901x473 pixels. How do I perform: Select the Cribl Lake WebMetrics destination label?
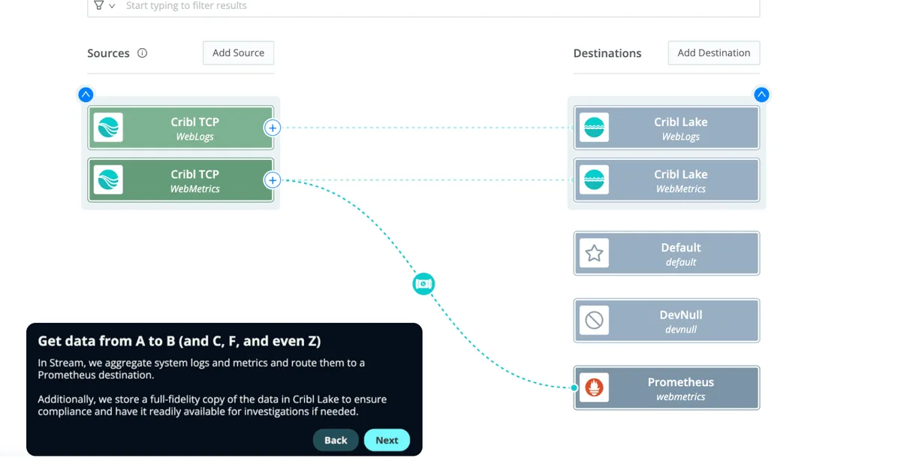[x=681, y=181]
